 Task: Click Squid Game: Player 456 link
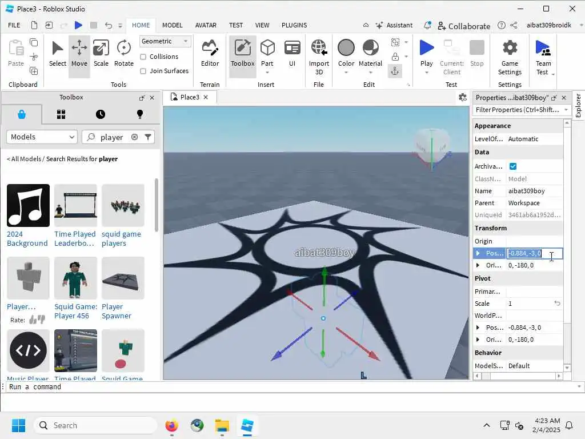tap(75, 312)
